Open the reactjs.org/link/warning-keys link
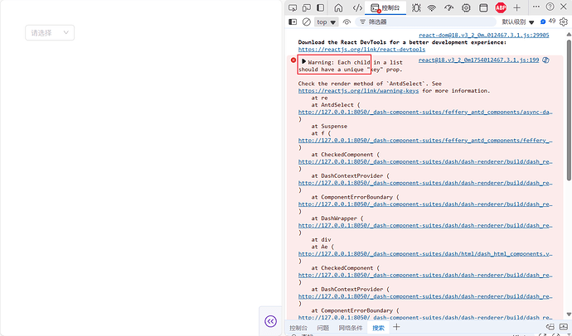 (x=358, y=91)
